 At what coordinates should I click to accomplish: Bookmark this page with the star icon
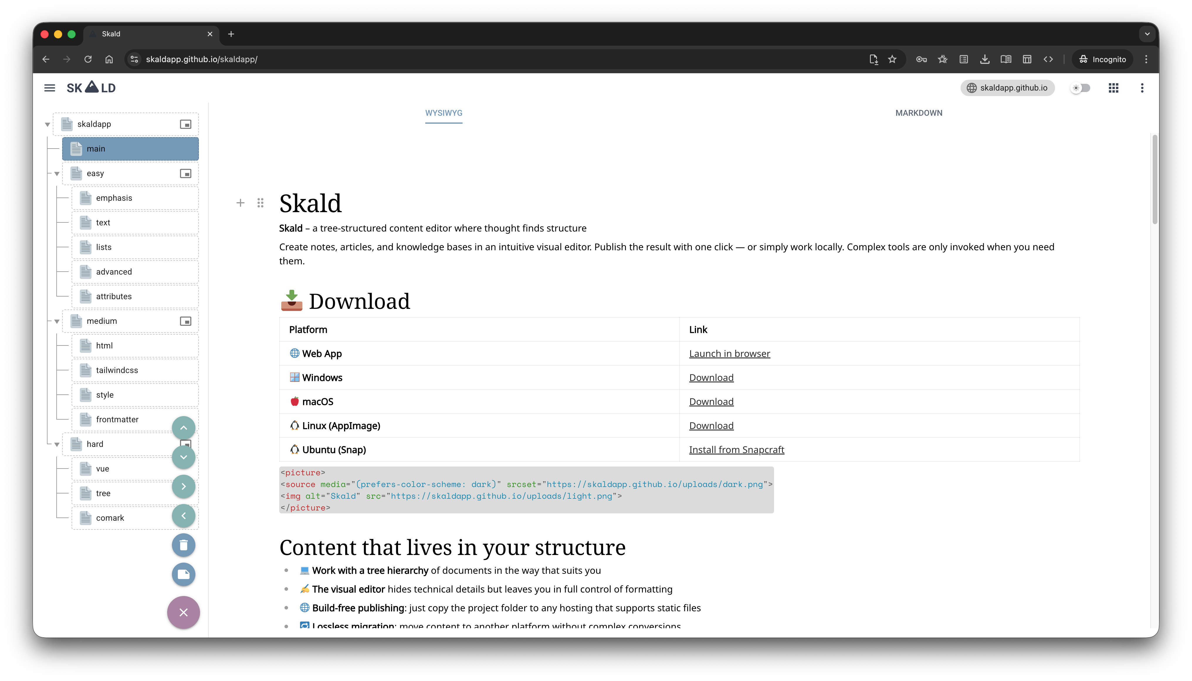pyautogui.click(x=892, y=59)
